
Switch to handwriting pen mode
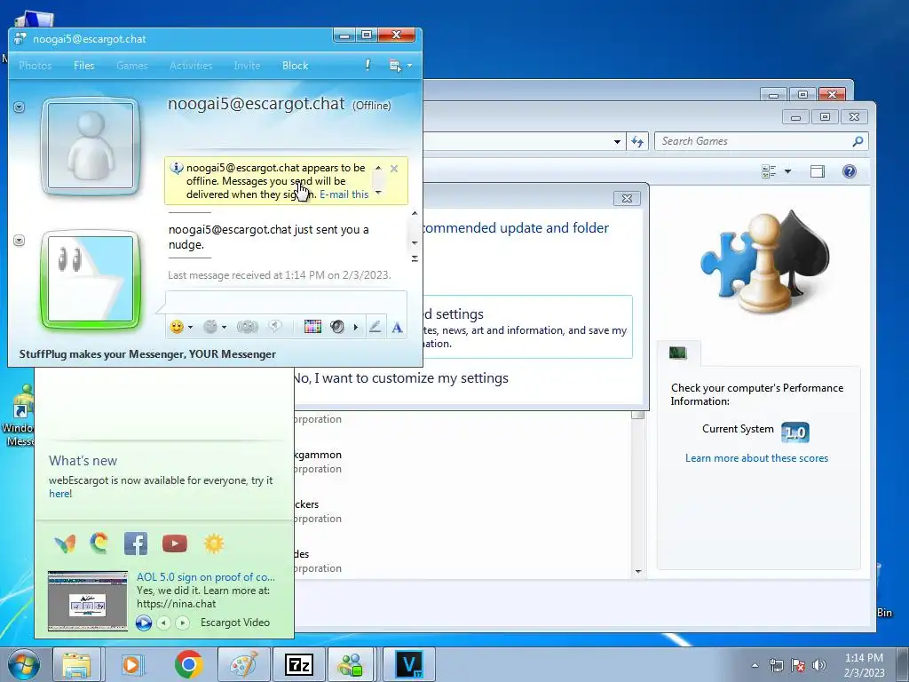[375, 327]
